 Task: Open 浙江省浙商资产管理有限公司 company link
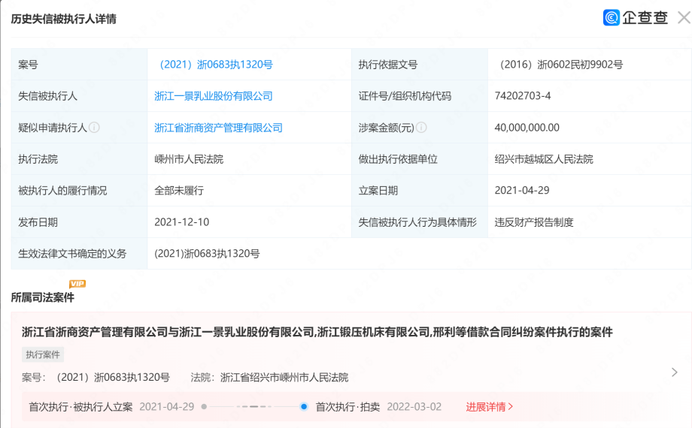pyautogui.click(x=218, y=128)
